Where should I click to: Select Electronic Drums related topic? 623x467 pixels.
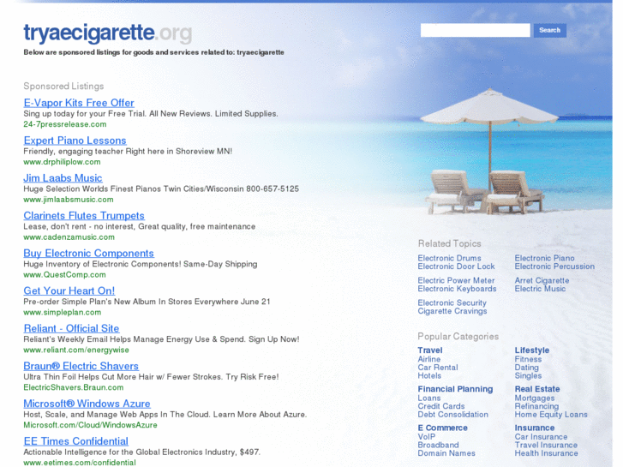[x=449, y=258]
